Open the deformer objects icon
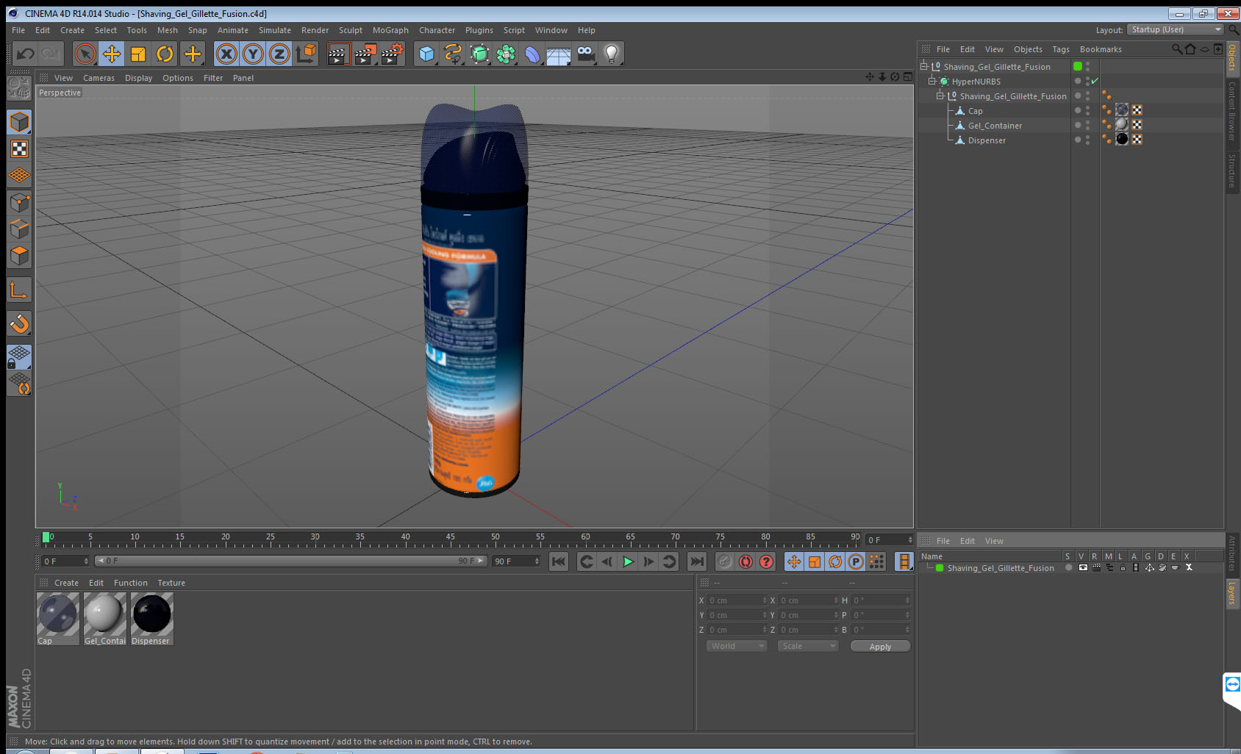Image resolution: width=1241 pixels, height=754 pixels. [x=532, y=54]
